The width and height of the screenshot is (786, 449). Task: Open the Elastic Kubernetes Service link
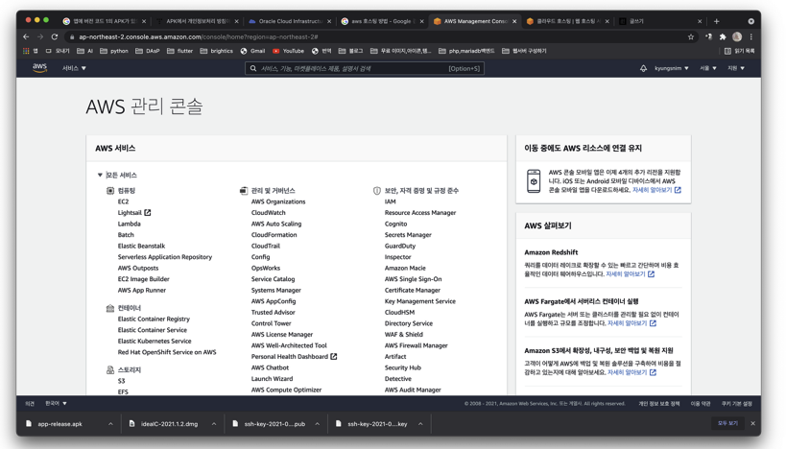[x=155, y=341]
